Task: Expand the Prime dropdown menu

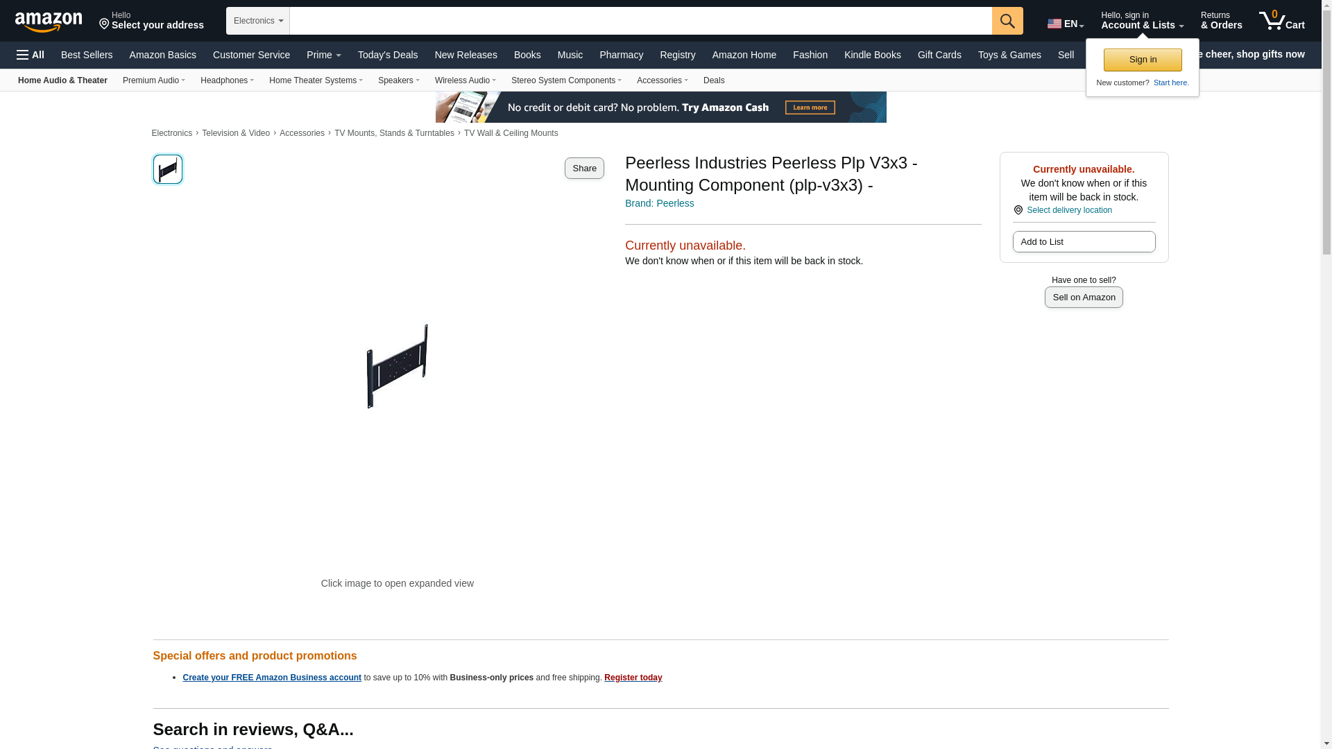Action: tap(324, 55)
